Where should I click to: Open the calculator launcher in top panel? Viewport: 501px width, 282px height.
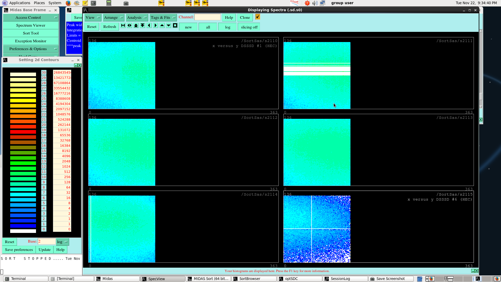tap(109, 3)
